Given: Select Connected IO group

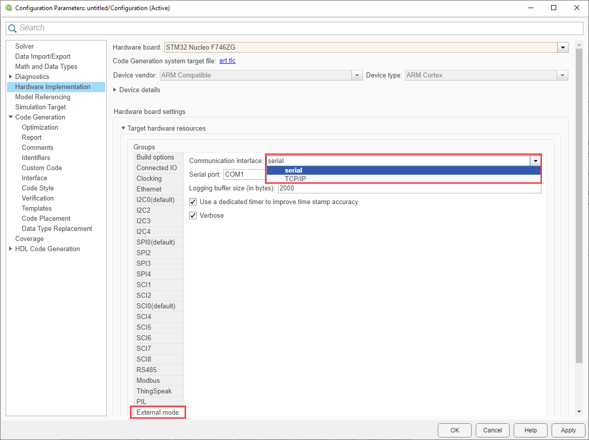Looking at the screenshot, I should pyautogui.click(x=159, y=168).
